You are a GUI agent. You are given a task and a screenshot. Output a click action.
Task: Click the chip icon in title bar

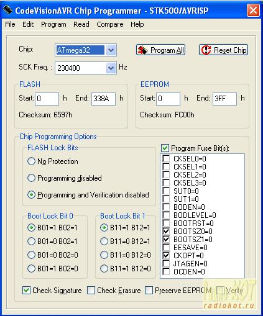[x=7, y=10]
